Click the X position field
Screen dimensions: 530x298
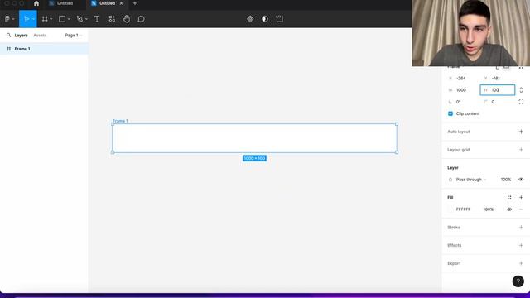tap(462, 78)
